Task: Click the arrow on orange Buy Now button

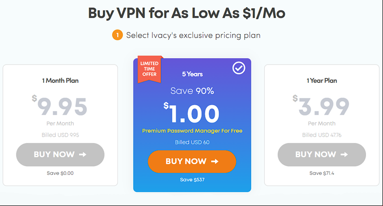Action: [215, 161]
